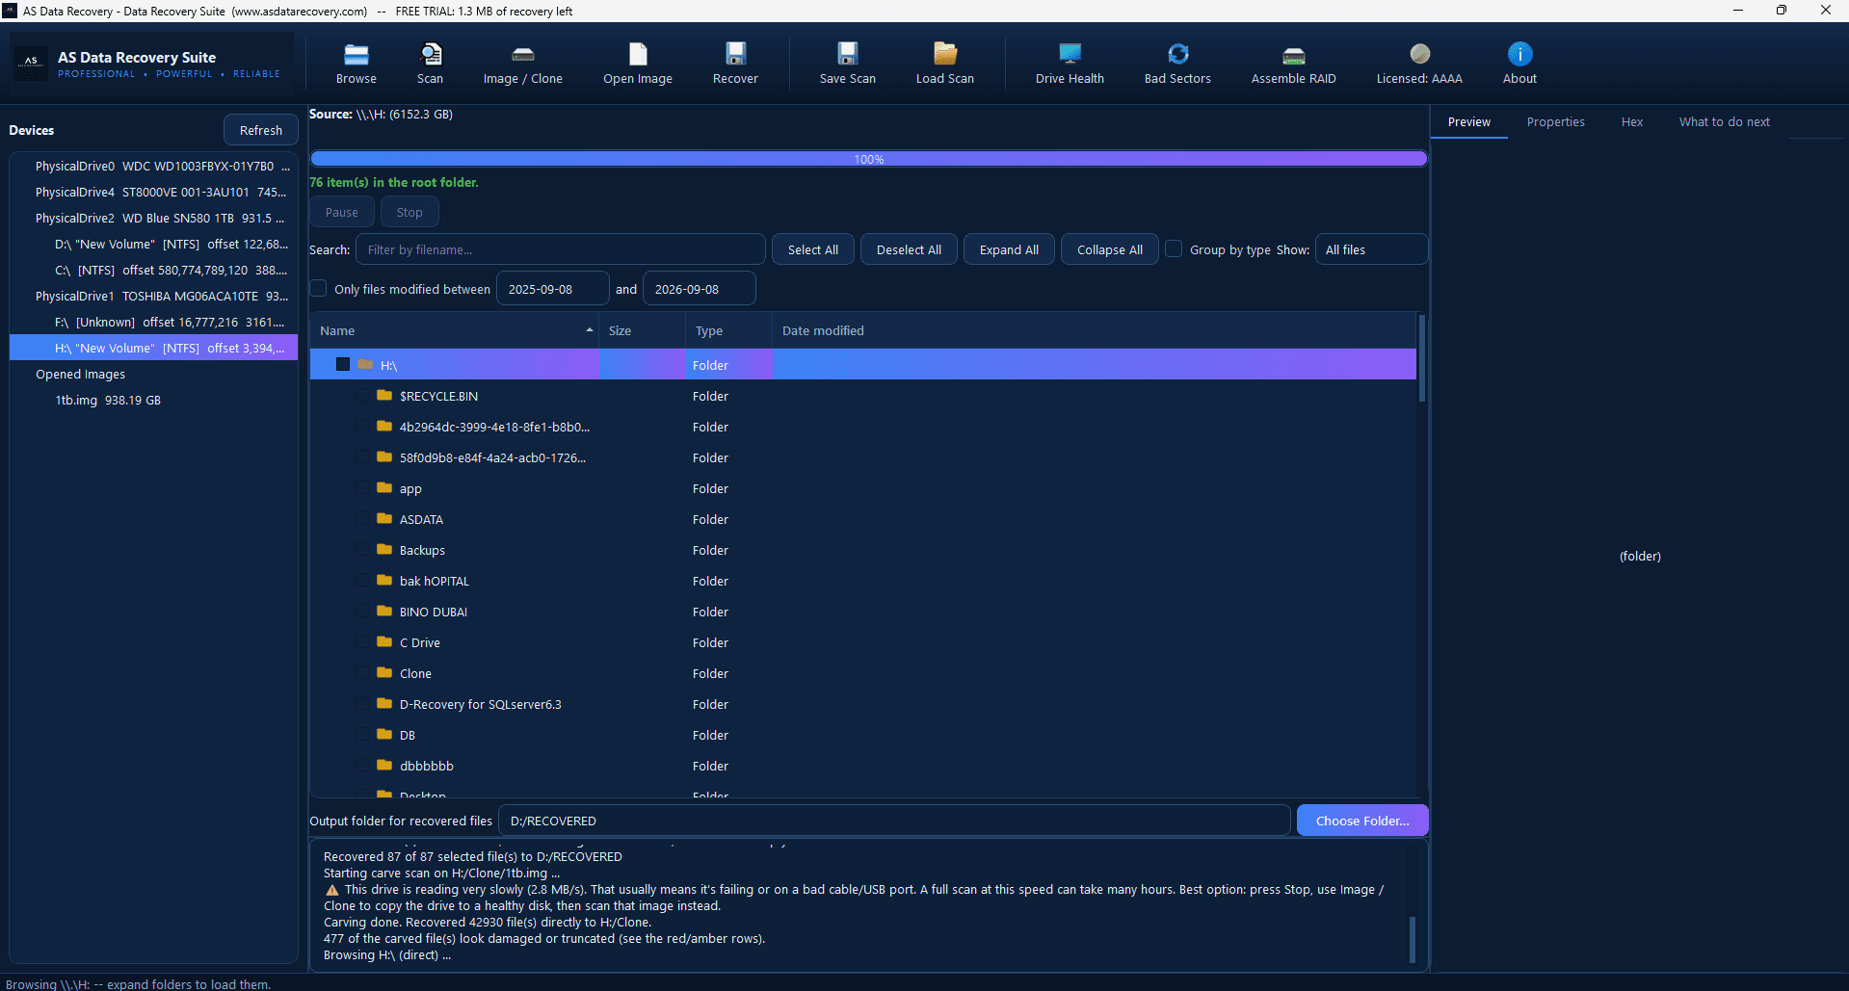Screen dimensions: 1849x991
Task: Open the 2026-09-08 end date picker
Action: (x=699, y=289)
